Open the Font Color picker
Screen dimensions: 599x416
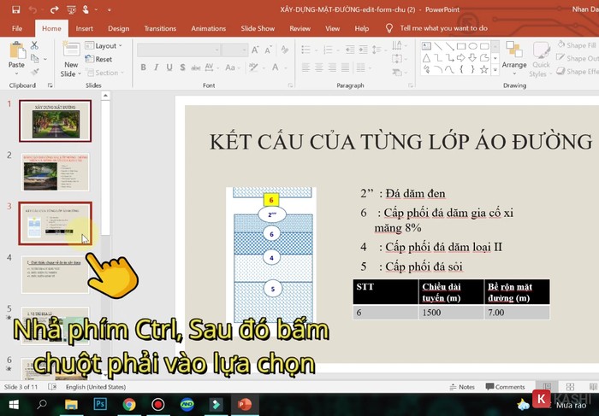[275, 67]
